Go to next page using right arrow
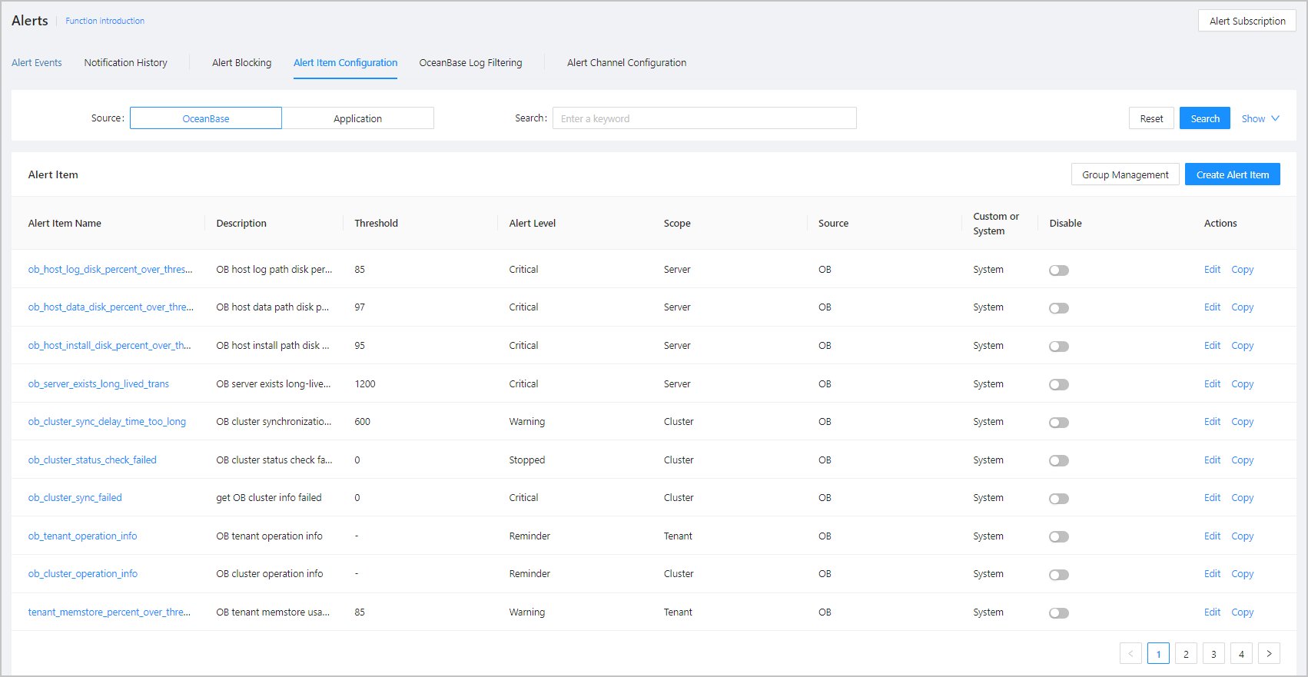Image resolution: width=1308 pixels, height=677 pixels. (1269, 653)
